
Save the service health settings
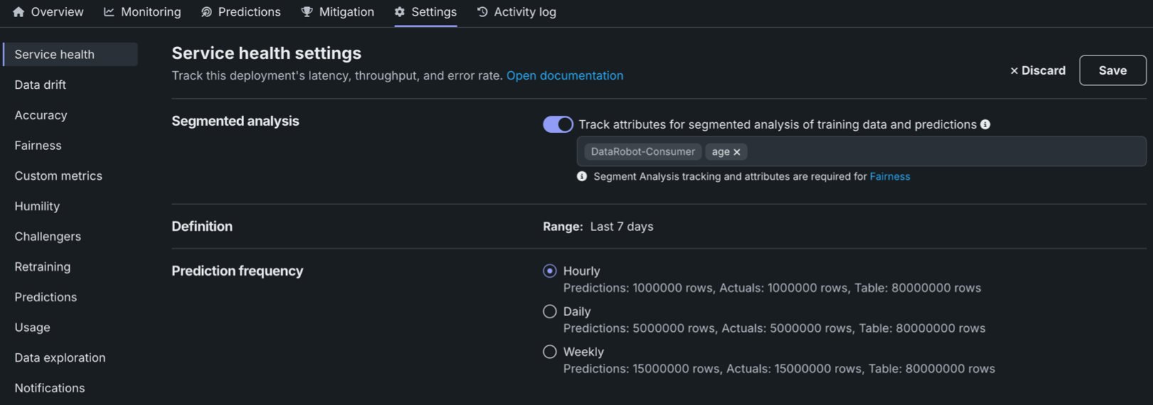click(x=1112, y=70)
